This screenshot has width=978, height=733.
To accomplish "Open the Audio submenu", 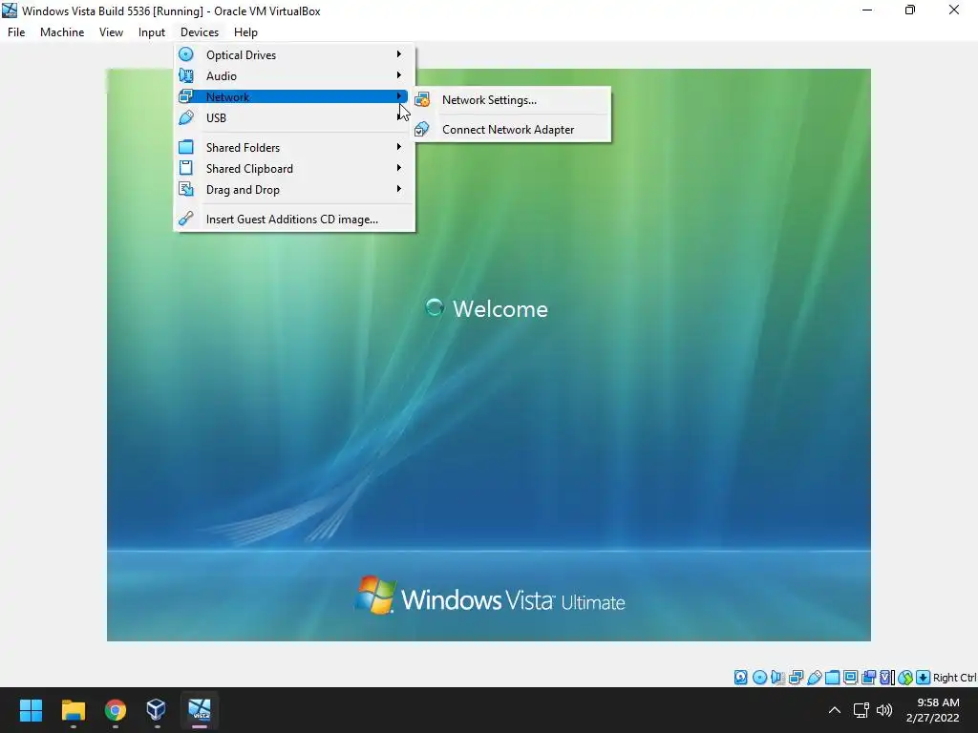I will click(294, 75).
